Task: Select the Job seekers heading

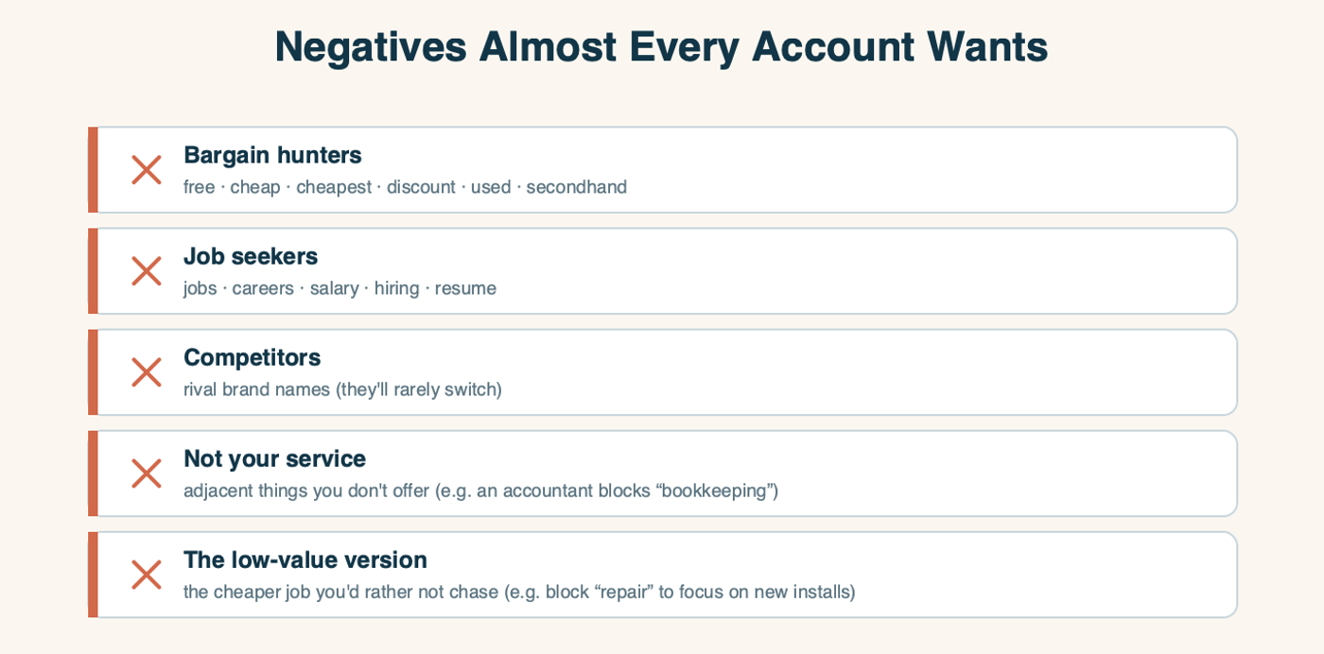Action: (x=251, y=256)
